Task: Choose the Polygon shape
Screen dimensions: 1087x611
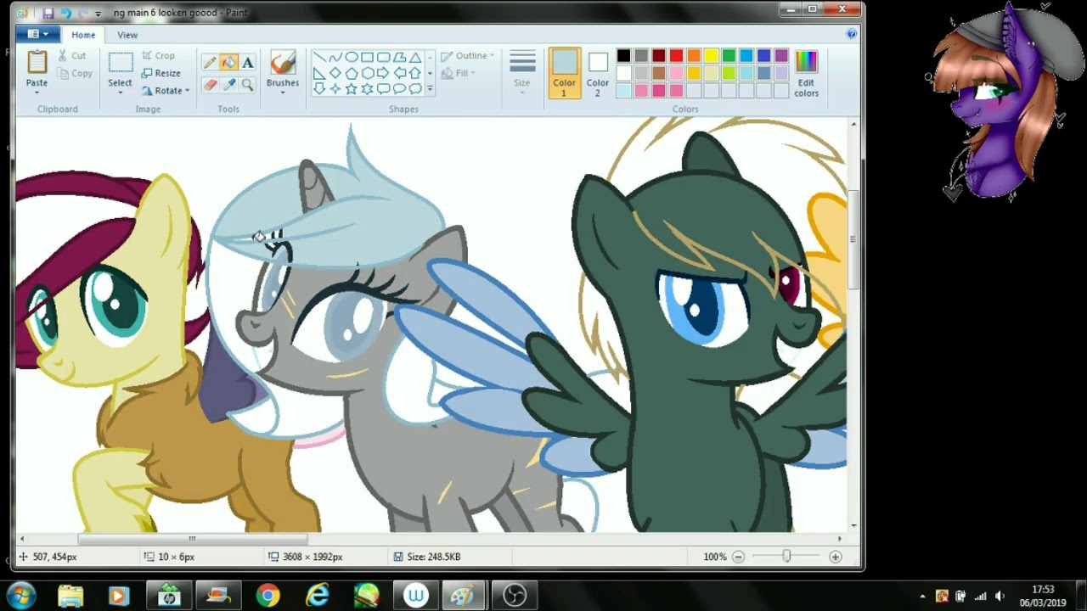Action: point(399,58)
